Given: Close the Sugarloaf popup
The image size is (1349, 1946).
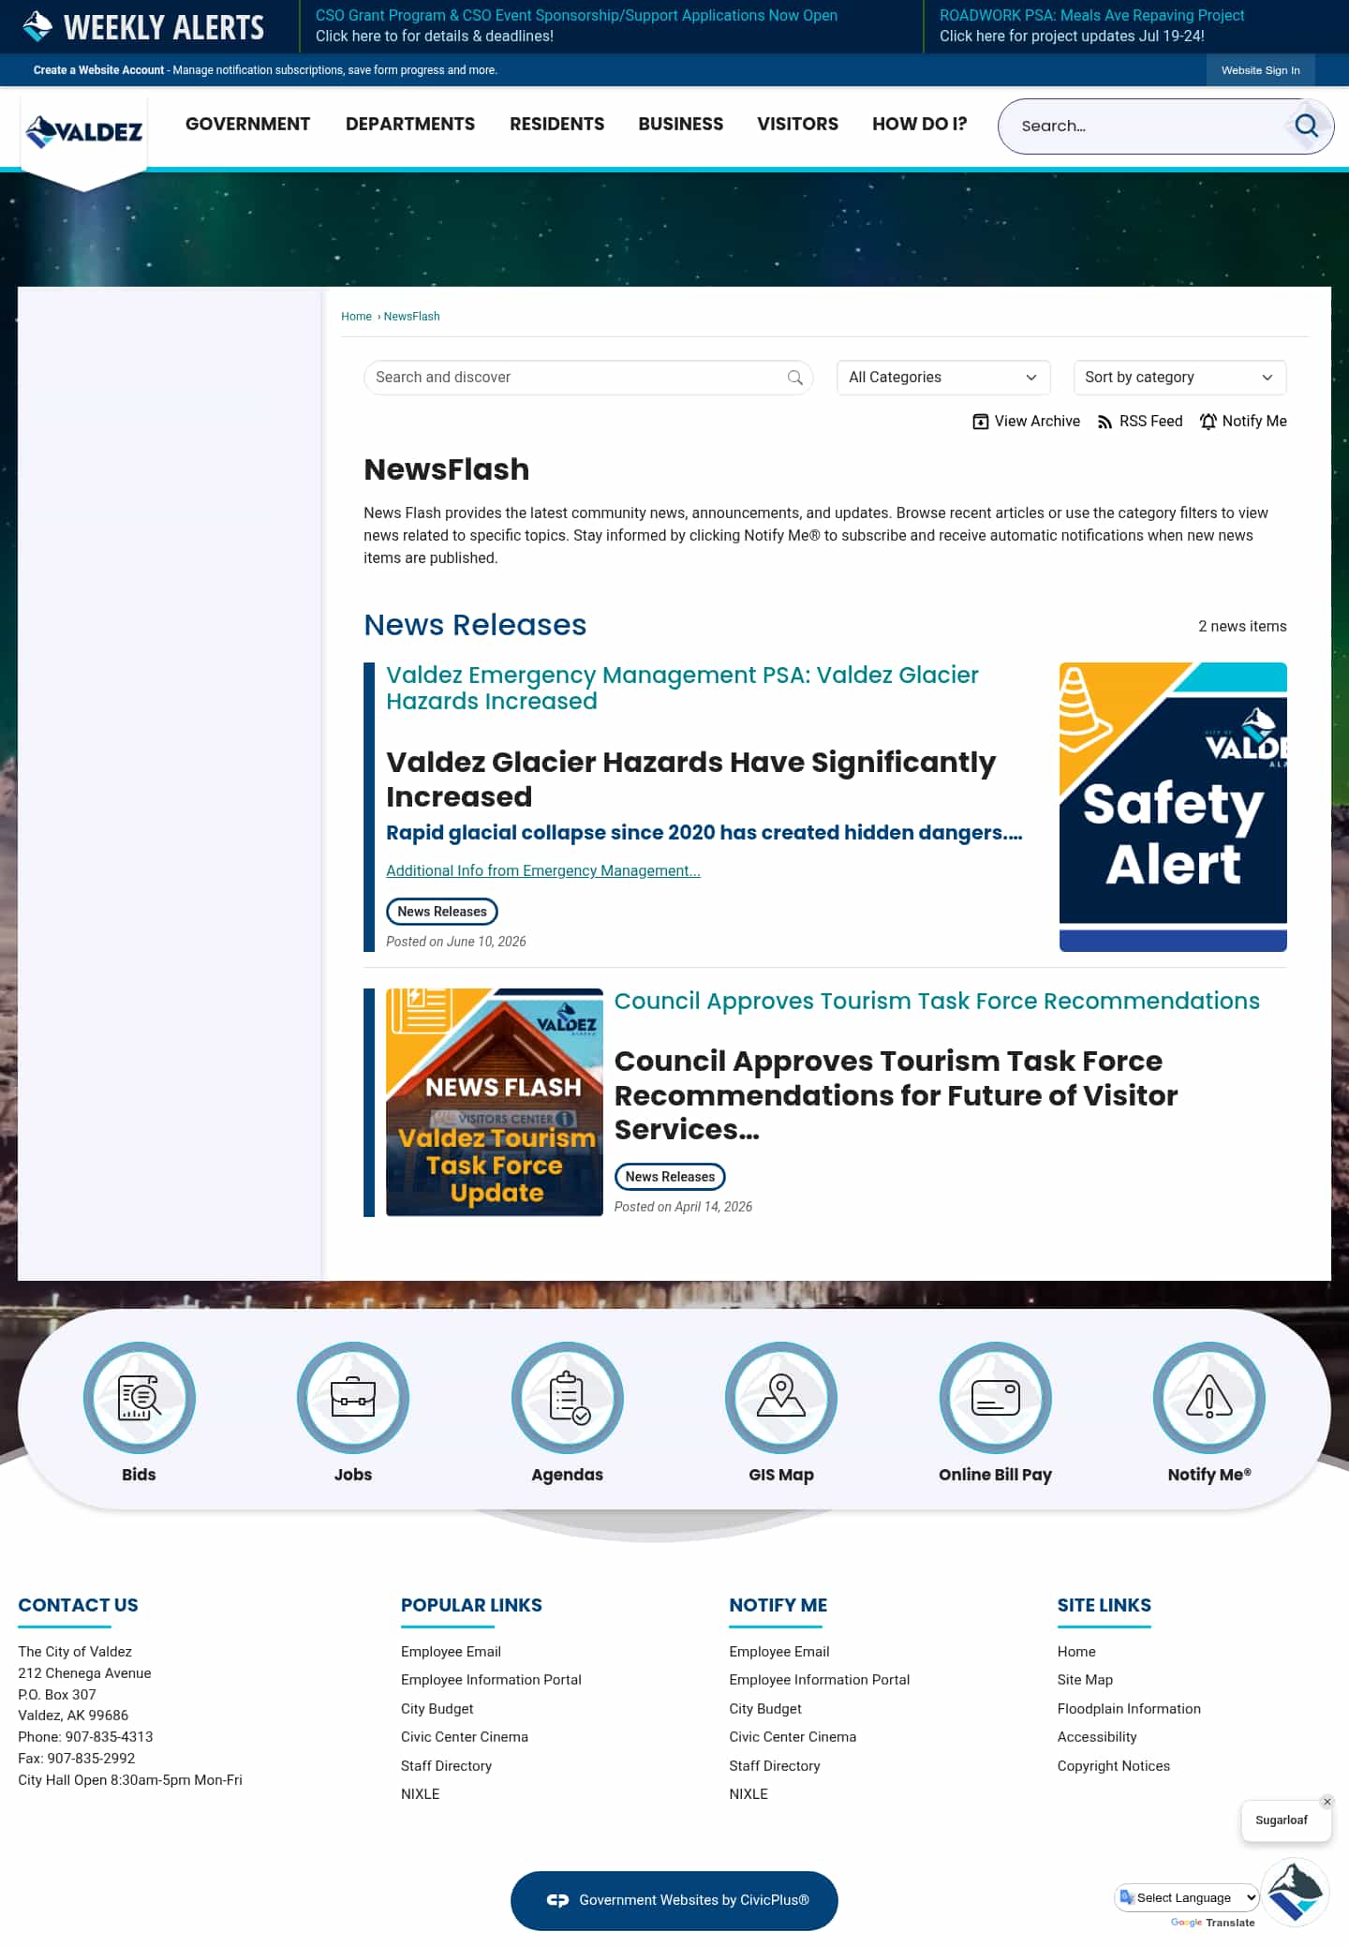Looking at the screenshot, I should pyautogui.click(x=1327, y=1802).
